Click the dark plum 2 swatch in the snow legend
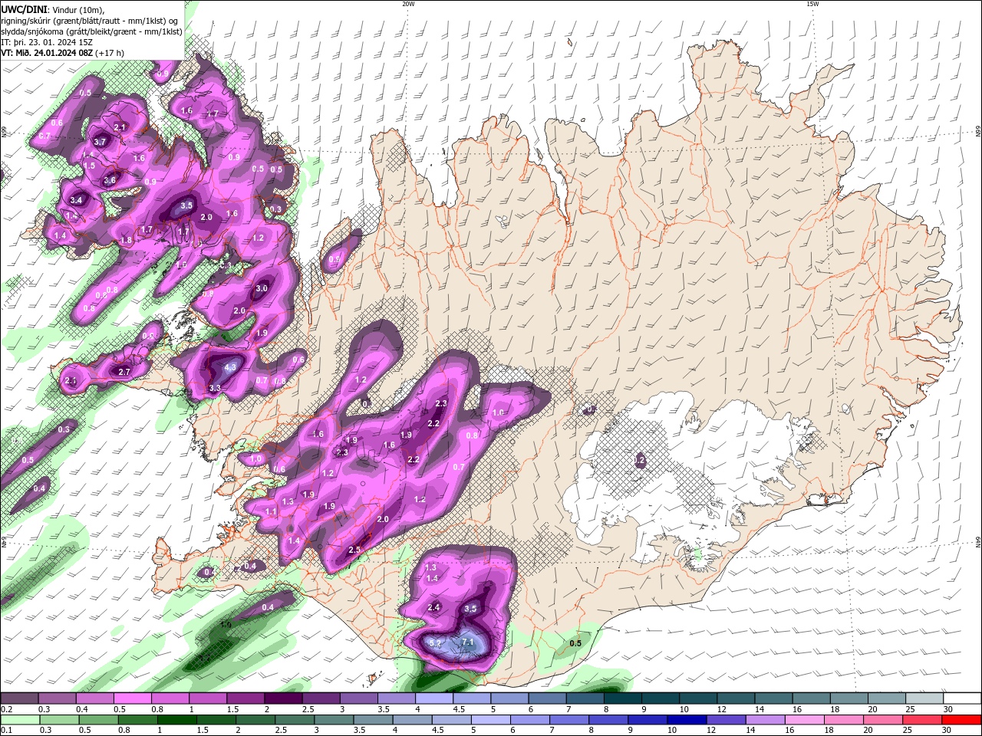 point(283,698)
